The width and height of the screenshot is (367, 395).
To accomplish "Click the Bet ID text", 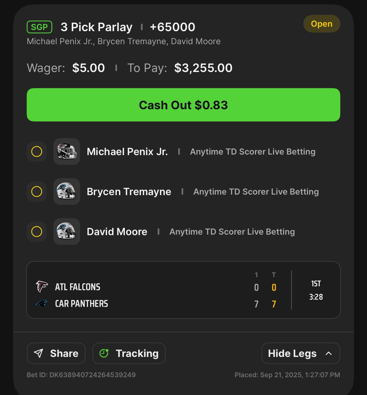I will 81,375.
